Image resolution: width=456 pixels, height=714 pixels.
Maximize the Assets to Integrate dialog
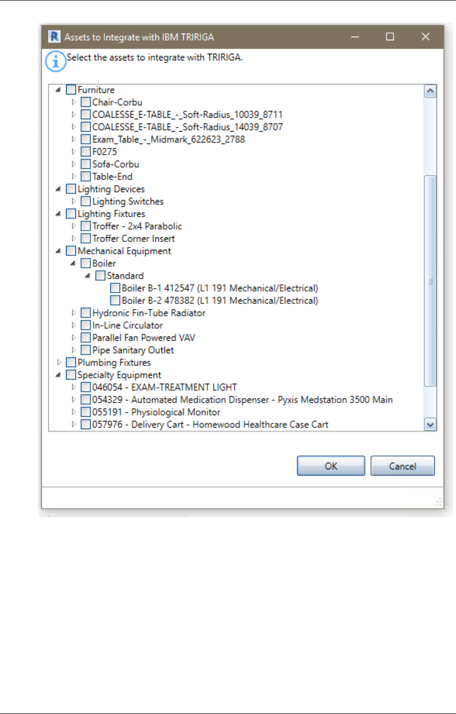(390, 37)
